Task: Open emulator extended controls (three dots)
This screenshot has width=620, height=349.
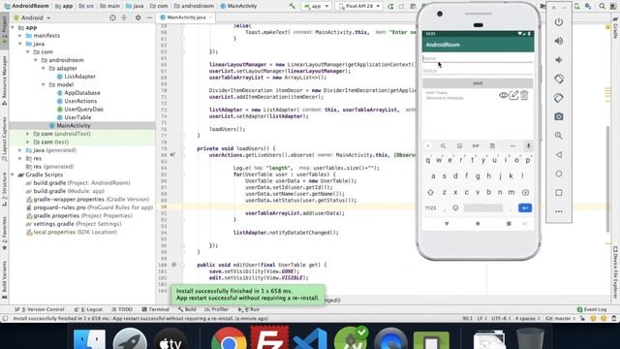Action: coord(558,211)
